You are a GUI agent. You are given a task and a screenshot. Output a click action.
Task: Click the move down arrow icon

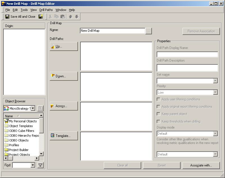[76, 17]
